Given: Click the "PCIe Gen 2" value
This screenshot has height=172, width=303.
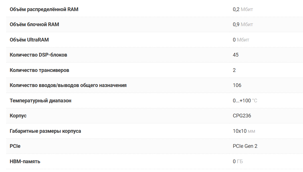Looking at the screenshot, I should coord(245,146).
